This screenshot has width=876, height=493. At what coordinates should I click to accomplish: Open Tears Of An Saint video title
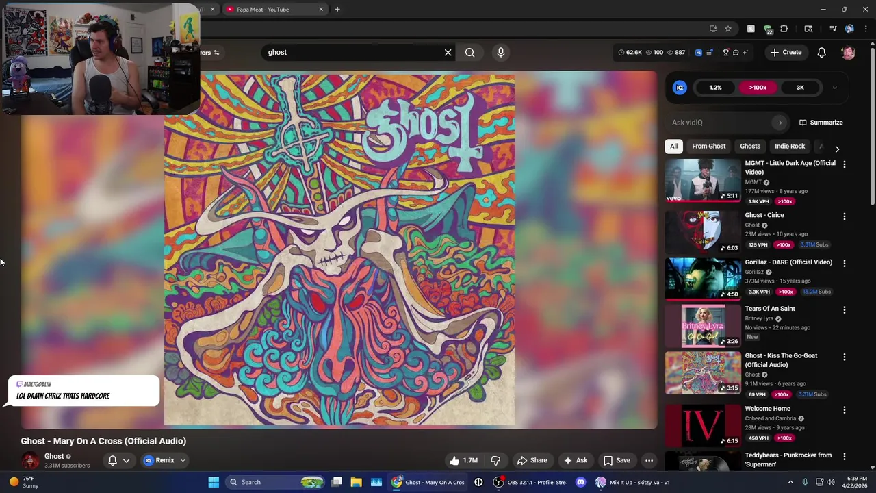point(770,309)
